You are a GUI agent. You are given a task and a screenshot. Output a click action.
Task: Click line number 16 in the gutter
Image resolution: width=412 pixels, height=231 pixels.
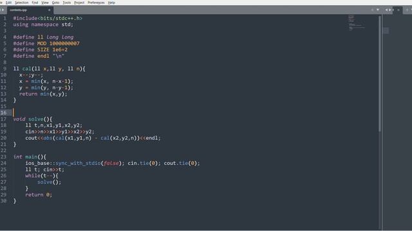tap(3, 113)
